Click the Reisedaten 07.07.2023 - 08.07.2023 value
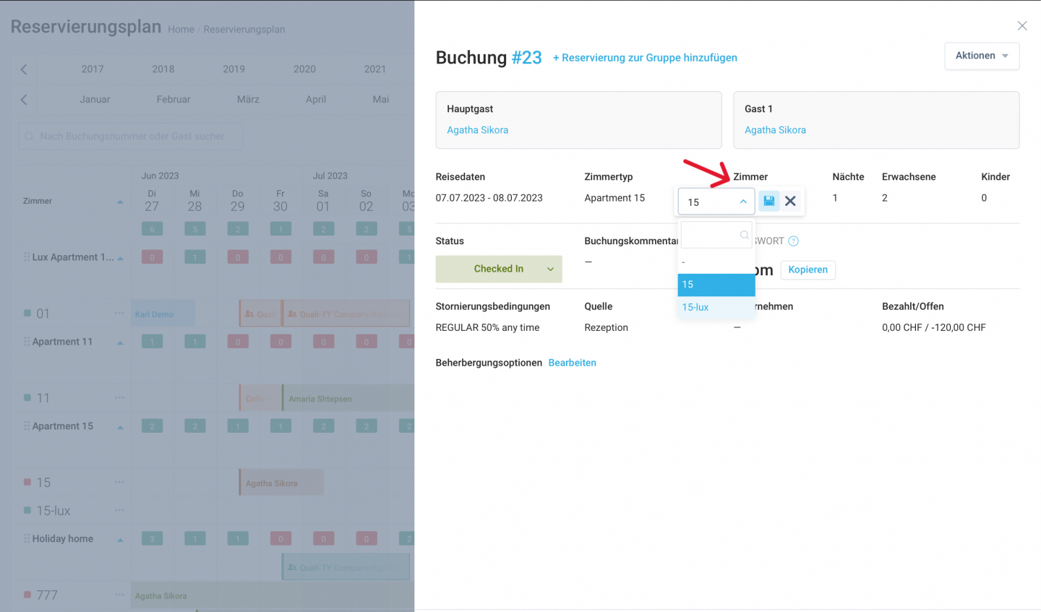 coord(489,198)
